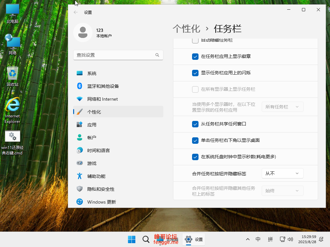This screenshot has width=330, height=247.
Task: Toggle 在所有显示器上显示任务栏 checkbox
Action: click(195, 89)
